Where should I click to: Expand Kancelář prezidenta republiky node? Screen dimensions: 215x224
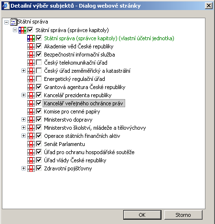[x=23, y=95]
